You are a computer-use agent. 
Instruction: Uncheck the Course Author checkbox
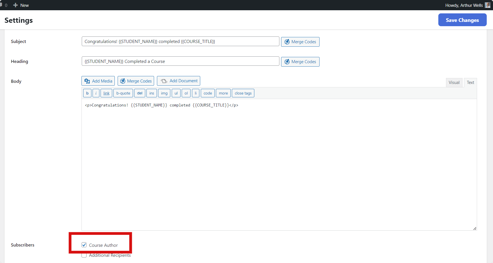coord(84,245)
